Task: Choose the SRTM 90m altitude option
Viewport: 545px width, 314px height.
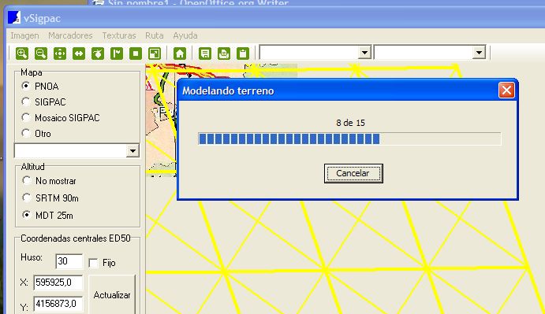Action: click(26, 198)
